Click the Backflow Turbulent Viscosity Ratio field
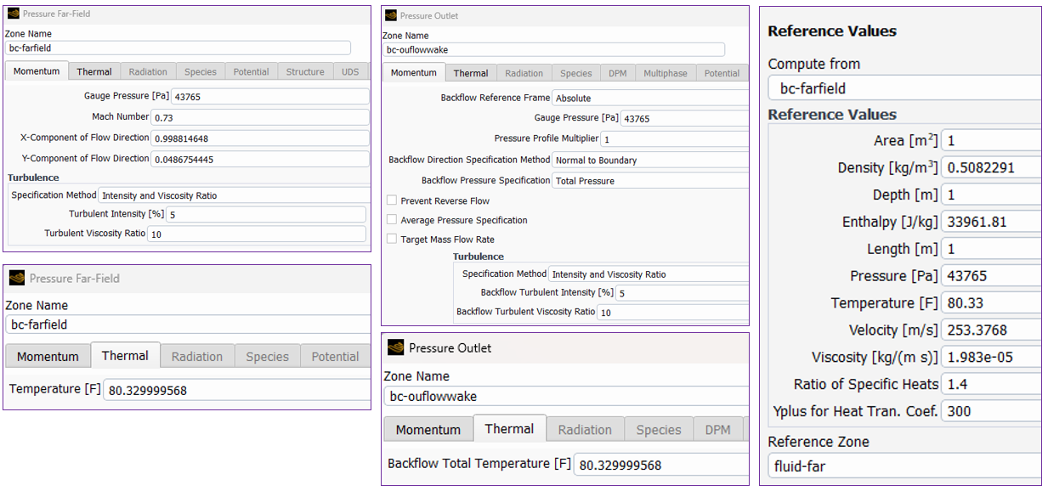This screenshot has width=1048, height=491. (x=673, y=313)
